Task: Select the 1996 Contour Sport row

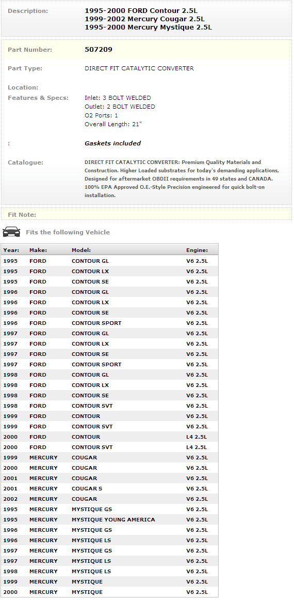Action: pyautogui.click(x=110, y=323)
